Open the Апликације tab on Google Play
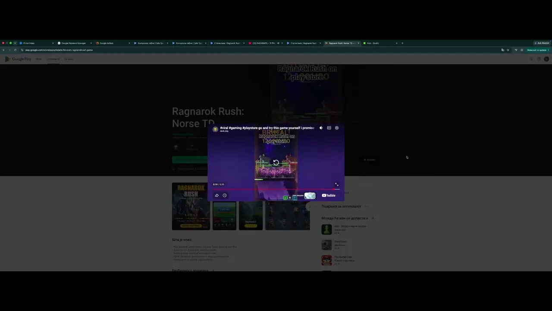Screen dimensions: 552x311 (x=53, y=59)
